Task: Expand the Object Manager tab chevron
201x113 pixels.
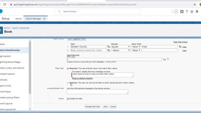Action: pyautogui.click(x=44, y=19)
